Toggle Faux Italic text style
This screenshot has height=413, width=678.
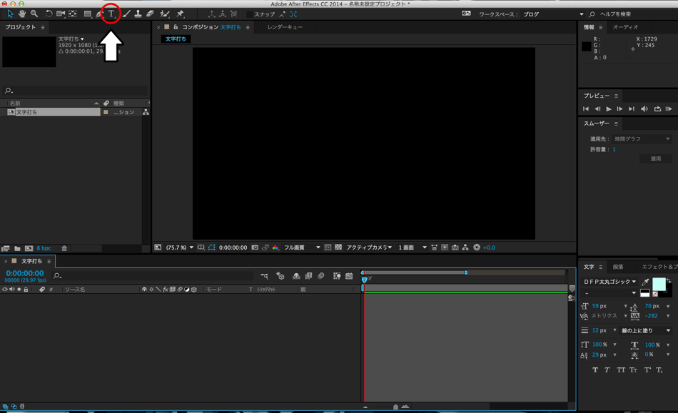(607, 369)
